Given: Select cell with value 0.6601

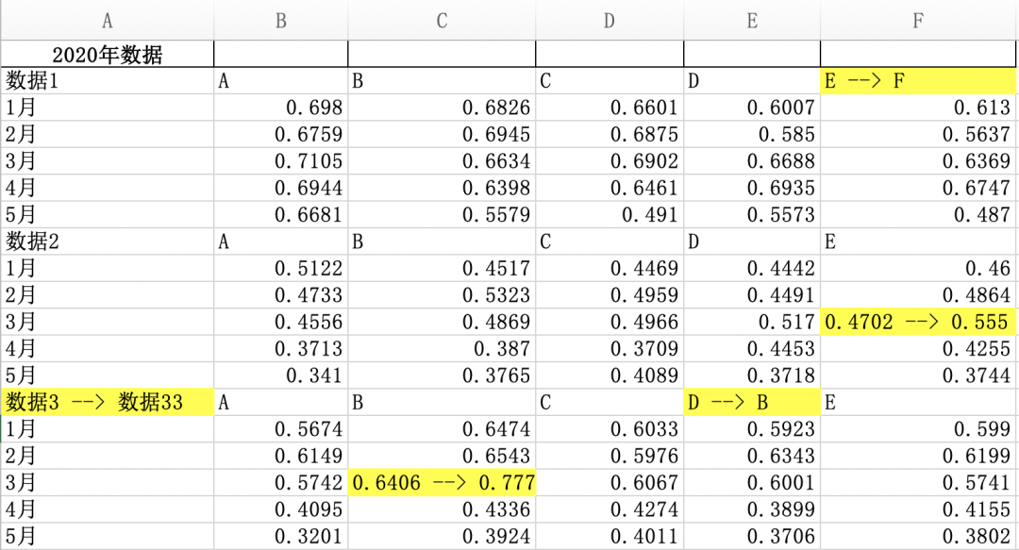Looking at the screenshot, I should coord(610,108).
